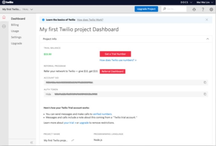The height and width of the screenshot is (146, 216).
Task: Click the $15.50 trial balance
Action: click(48, 54)
